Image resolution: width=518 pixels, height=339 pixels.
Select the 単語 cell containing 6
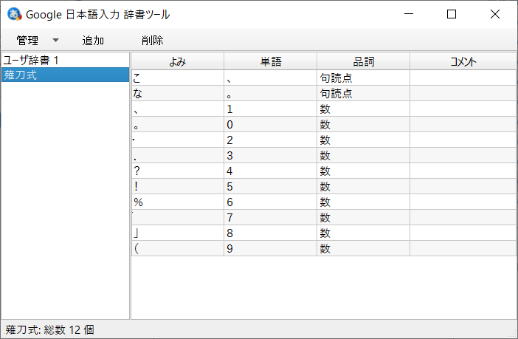pyautogui.click(x=271, y=202)
